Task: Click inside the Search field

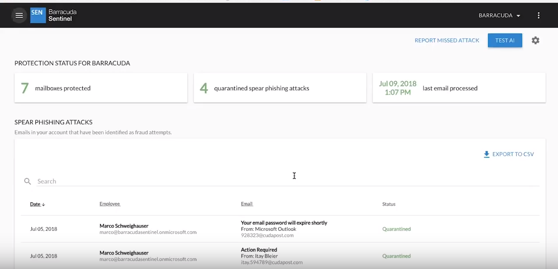Action: pyautogui.click(x=132, y=181)
